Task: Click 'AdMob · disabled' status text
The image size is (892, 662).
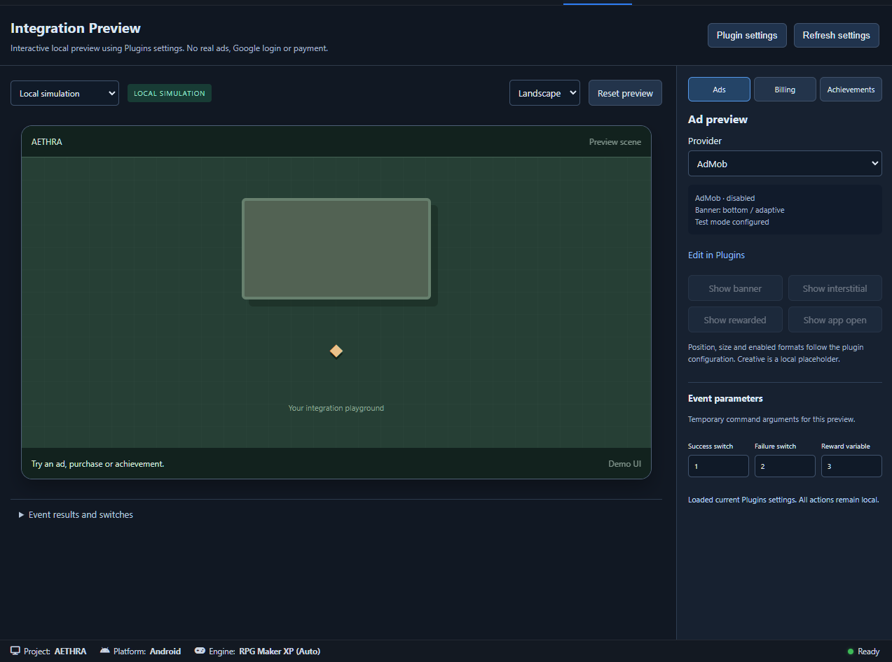Action: 725,198
